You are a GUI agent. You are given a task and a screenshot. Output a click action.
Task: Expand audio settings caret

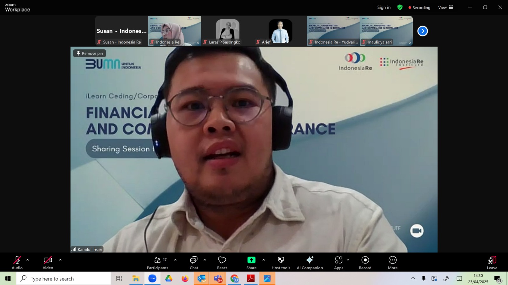click(x=28, y=260)
